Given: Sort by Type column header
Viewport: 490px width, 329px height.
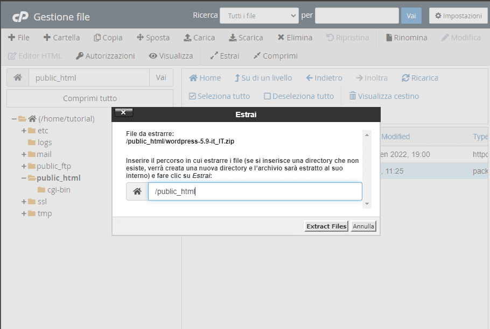Looking at the screenshot, I should (x=481, y=137).
